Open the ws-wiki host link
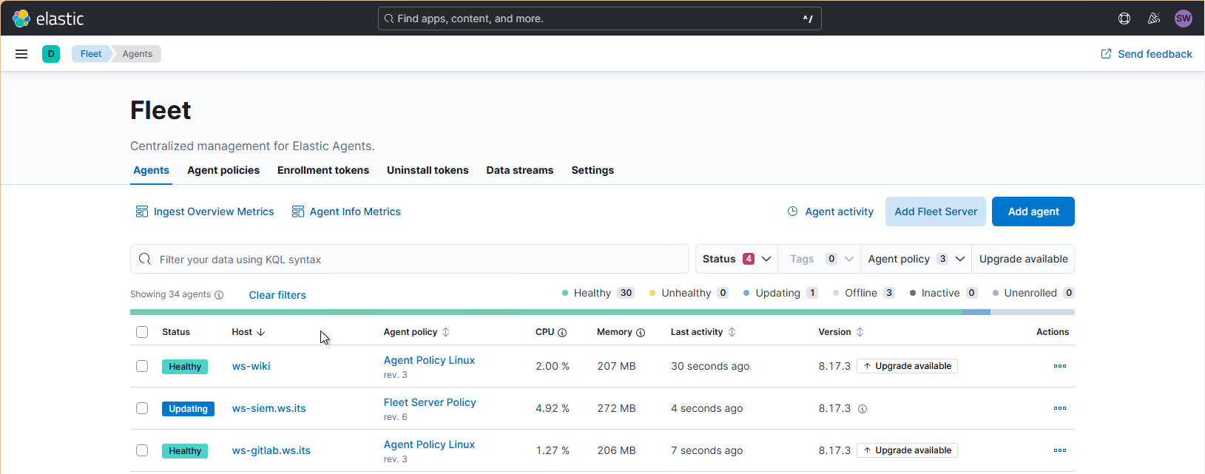 pos(252,366)
